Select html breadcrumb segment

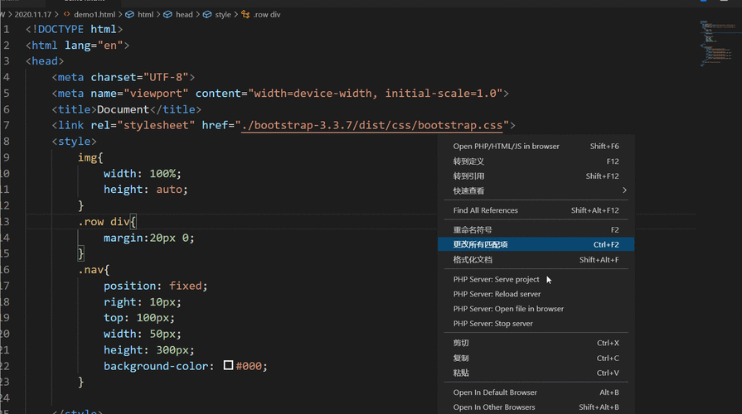coord(145,15)
